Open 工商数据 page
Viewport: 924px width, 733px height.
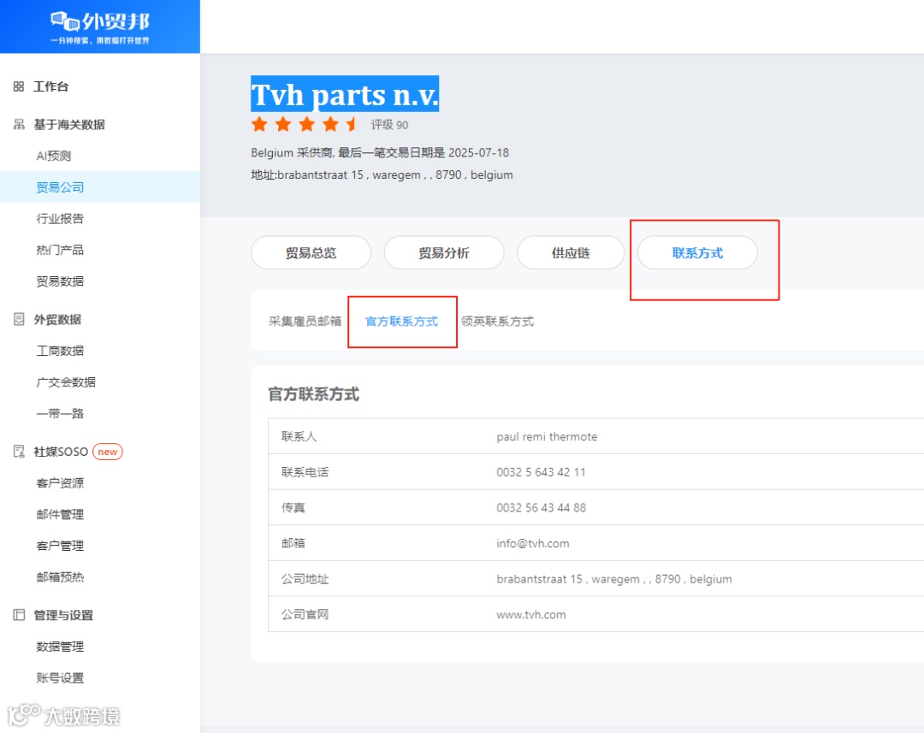tap(60, 351)
